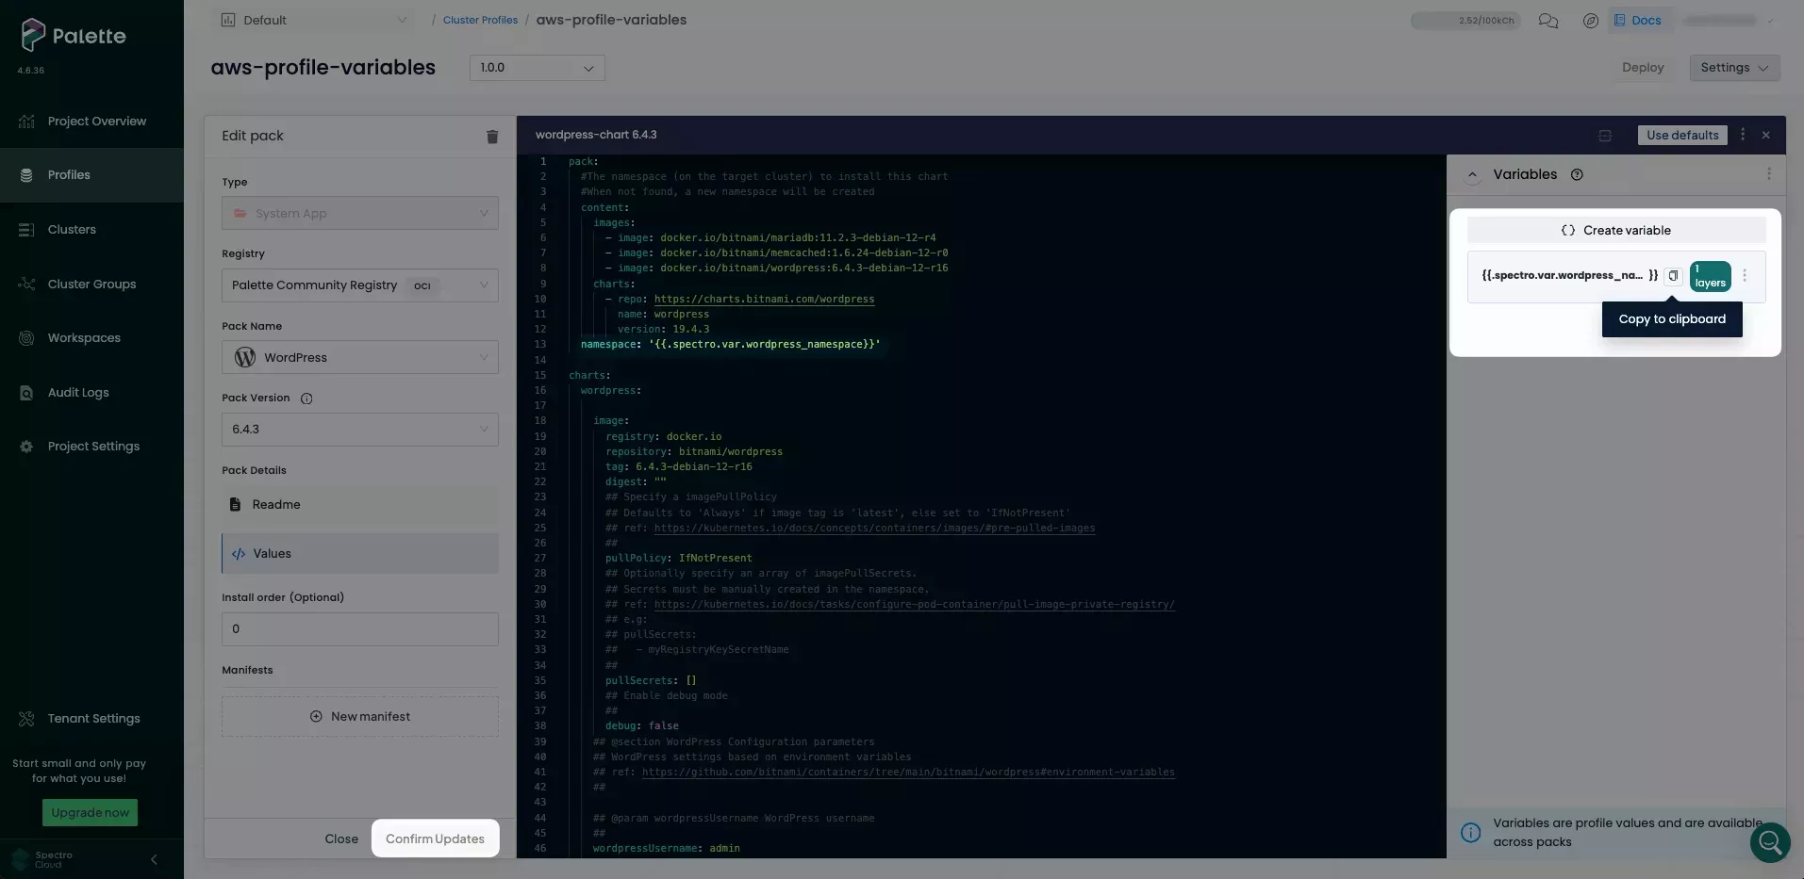Screen dimensions: 1804x879
Task: Open the Default project dropdown
Action: tap(315, 20)
